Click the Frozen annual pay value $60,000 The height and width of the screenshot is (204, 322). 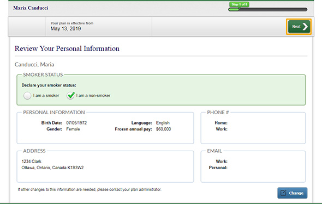pyautogui.click(x=164, y=129)
